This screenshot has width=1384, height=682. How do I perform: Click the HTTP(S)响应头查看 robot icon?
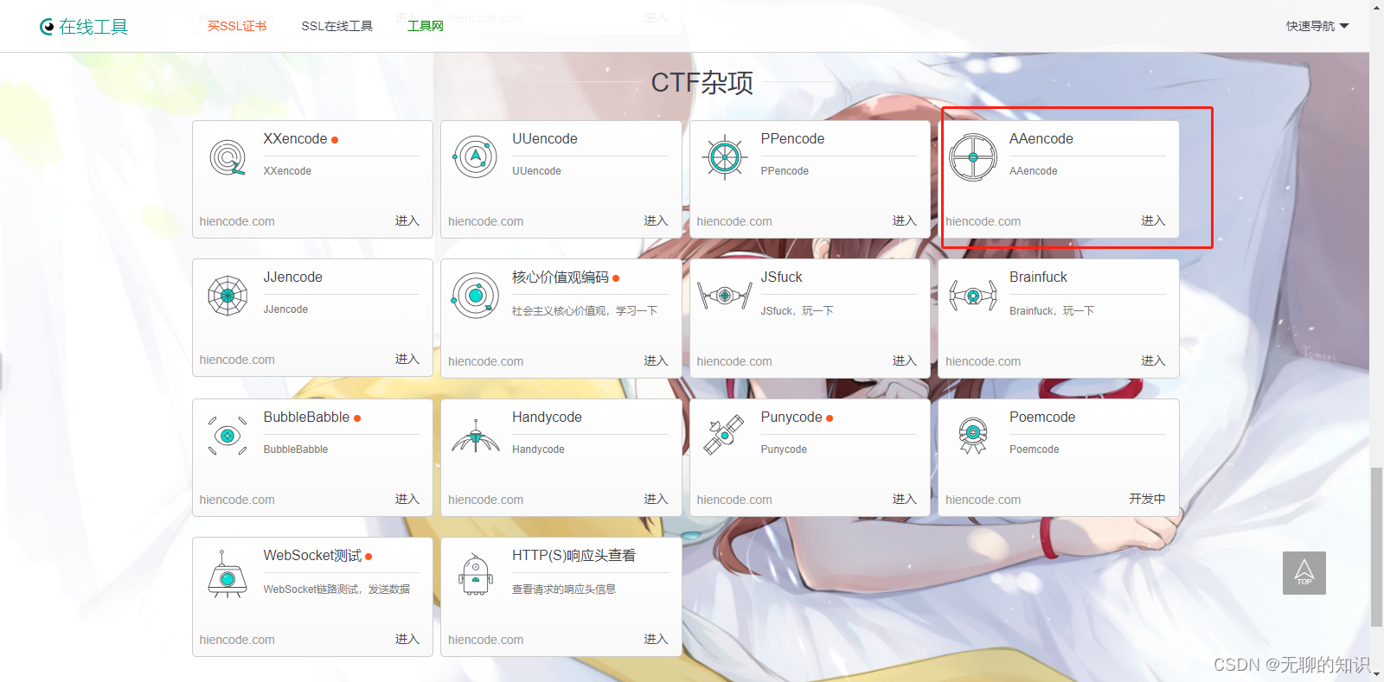click(x=475, y=575)
